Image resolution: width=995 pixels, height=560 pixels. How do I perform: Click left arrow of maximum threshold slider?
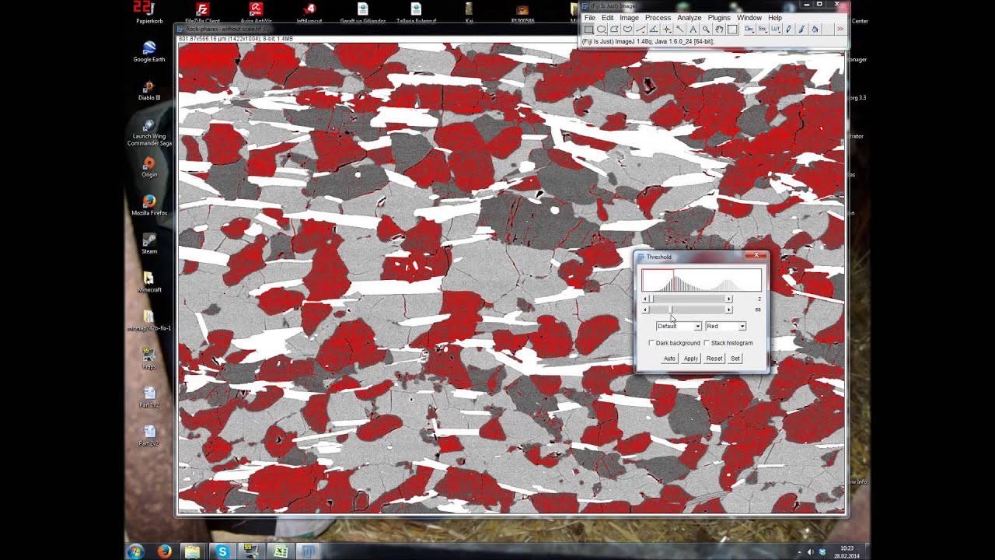click(x=645, y=310)
